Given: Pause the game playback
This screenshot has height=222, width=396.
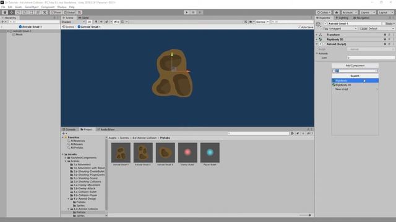Looking at the screenshot, I should (194, 12).
